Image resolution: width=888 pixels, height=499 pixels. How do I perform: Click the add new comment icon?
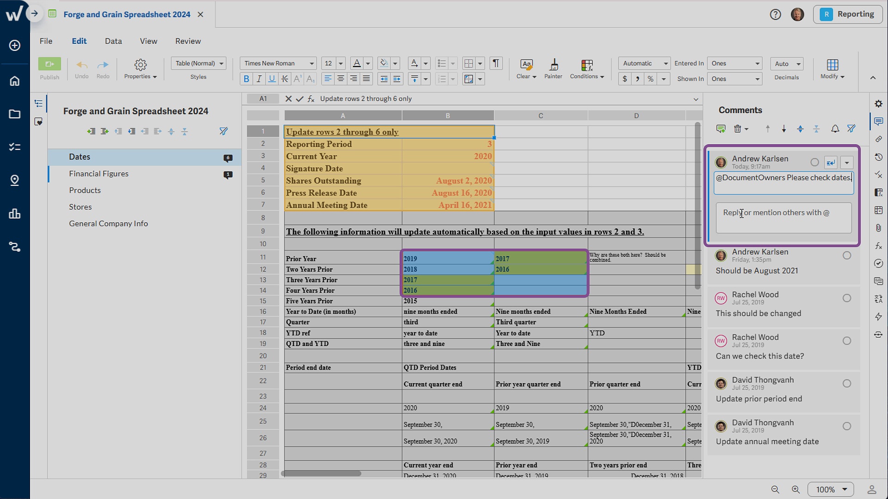pos(721,129)
